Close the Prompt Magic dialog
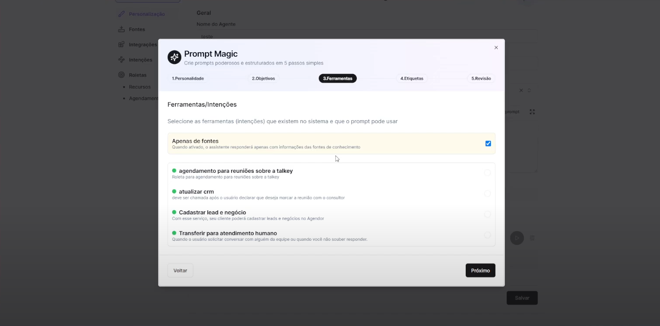Image resolution: width=660 pixels, height=326 pixels. pos(496,48)
